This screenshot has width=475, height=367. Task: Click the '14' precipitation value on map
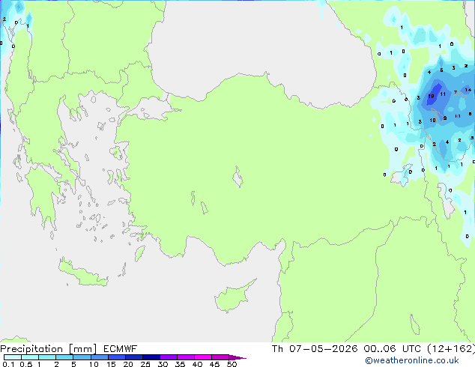[x=468, y=90]
